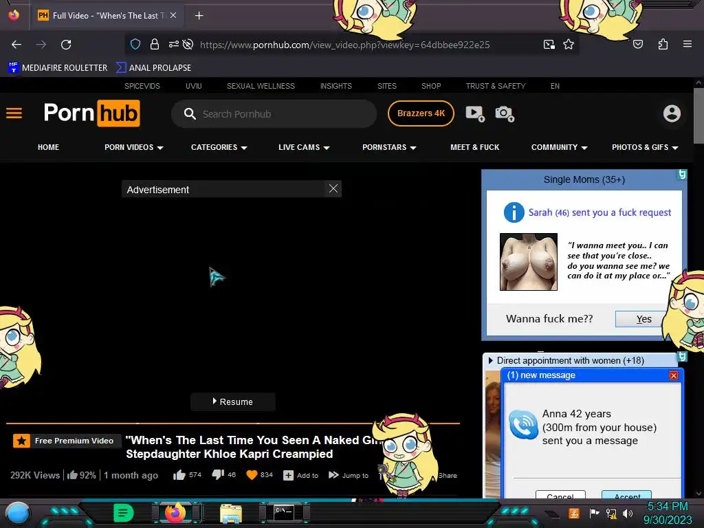Open the network icon in system tray
The height and width of the screenshot is (528, 704).
[x=611, y=513]
